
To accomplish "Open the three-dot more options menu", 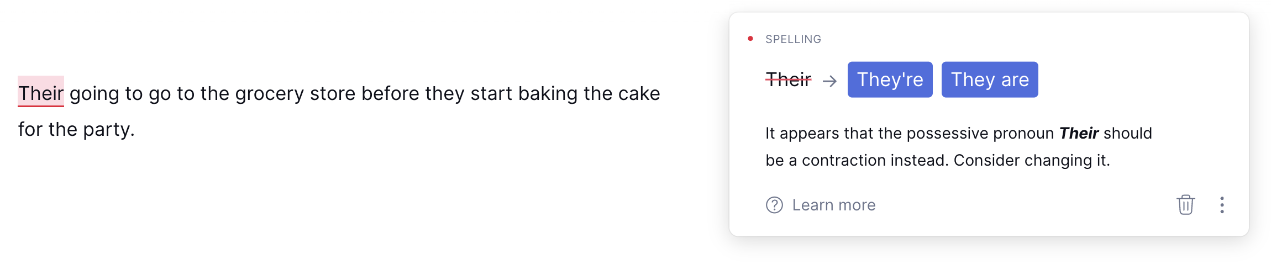I will pos(1222,205).
